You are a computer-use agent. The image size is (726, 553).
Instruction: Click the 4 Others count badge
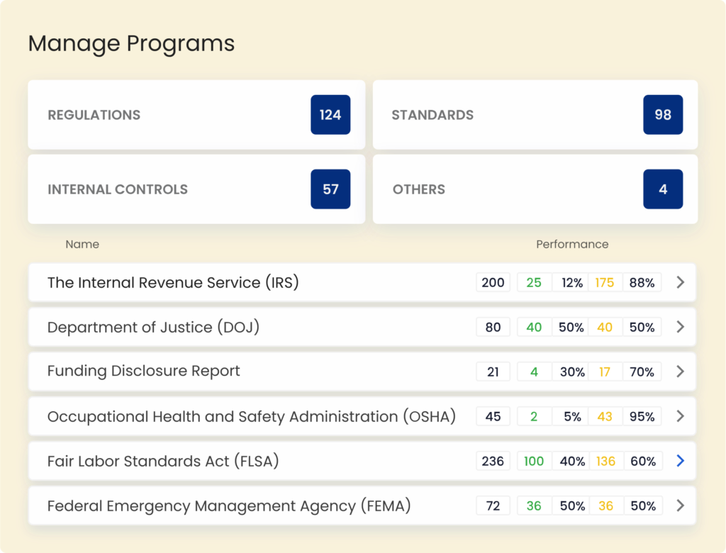[663, 189]
